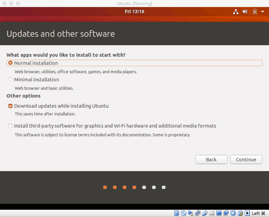The height and width of the screenshot is (217, 269).
Task: Open the battery power indicator
Action: pos(255,11)
